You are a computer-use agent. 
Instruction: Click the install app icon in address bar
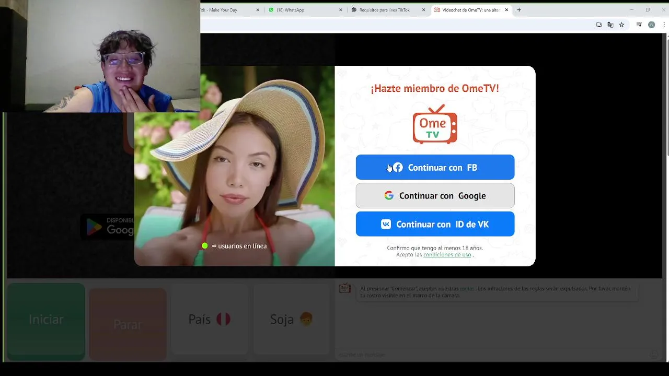(599, 25)
